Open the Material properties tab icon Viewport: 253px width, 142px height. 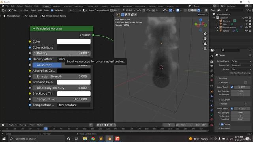click(212, 119)
